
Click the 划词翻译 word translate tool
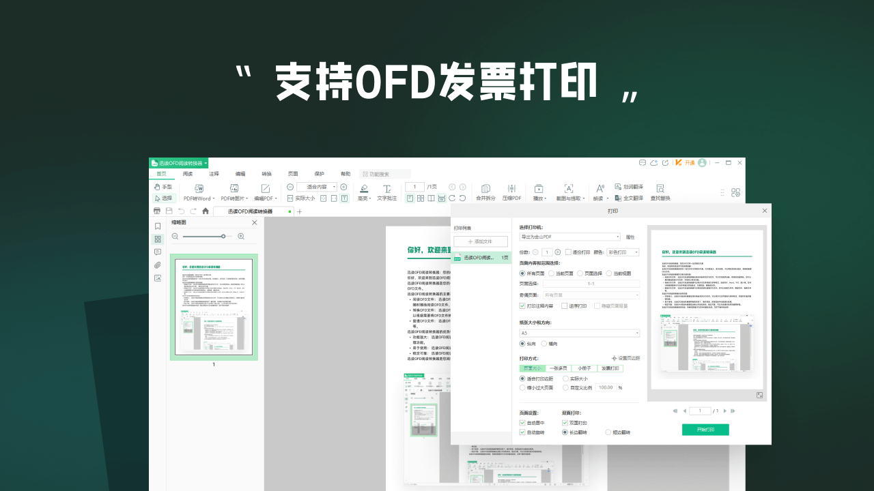(628, 186)
